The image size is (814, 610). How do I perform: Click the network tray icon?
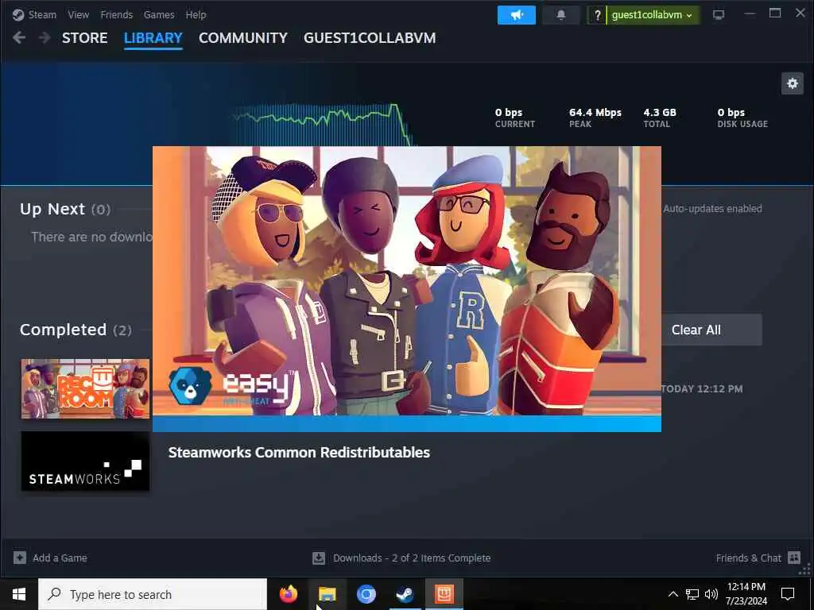tap(692, 594)
